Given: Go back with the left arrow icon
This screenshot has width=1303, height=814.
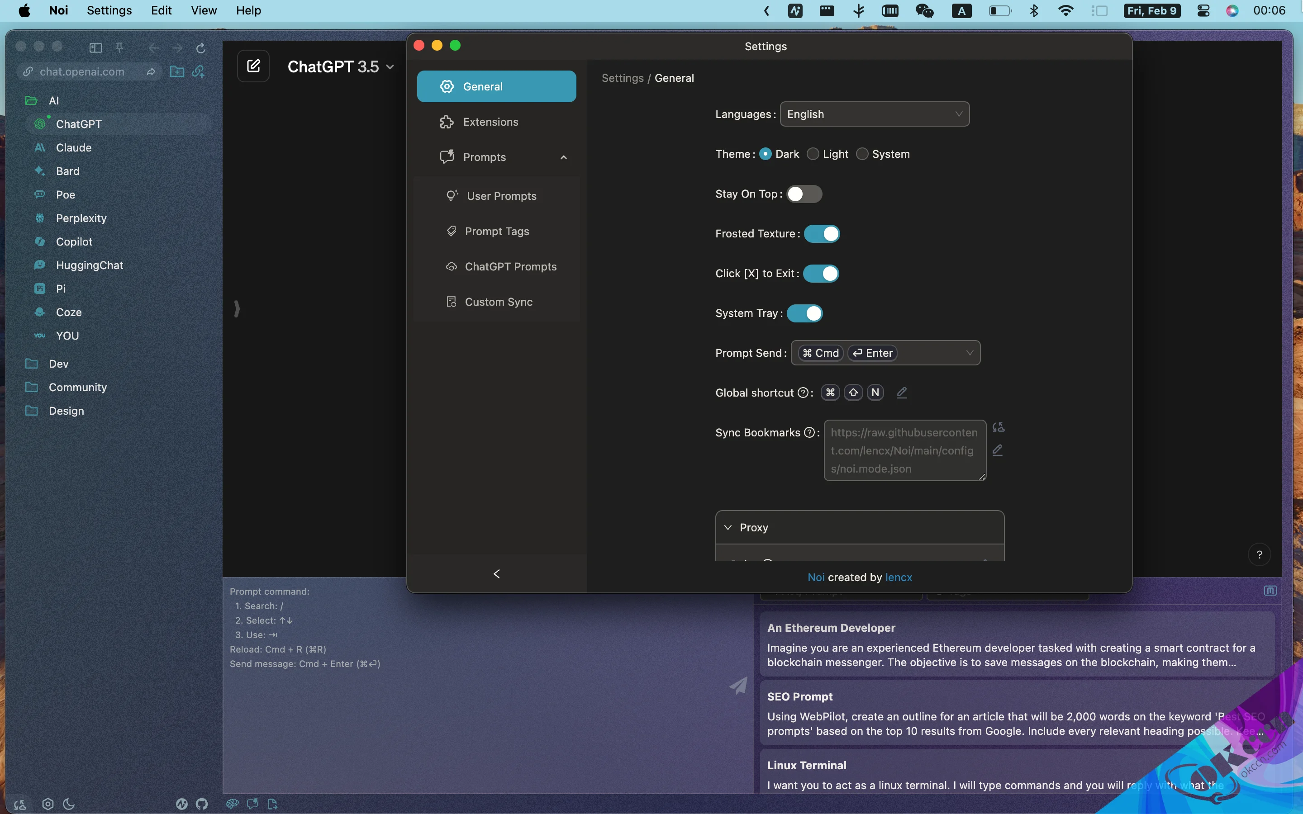Looking at the screenshot, I should pyautogui.click(x=154, y=48).
